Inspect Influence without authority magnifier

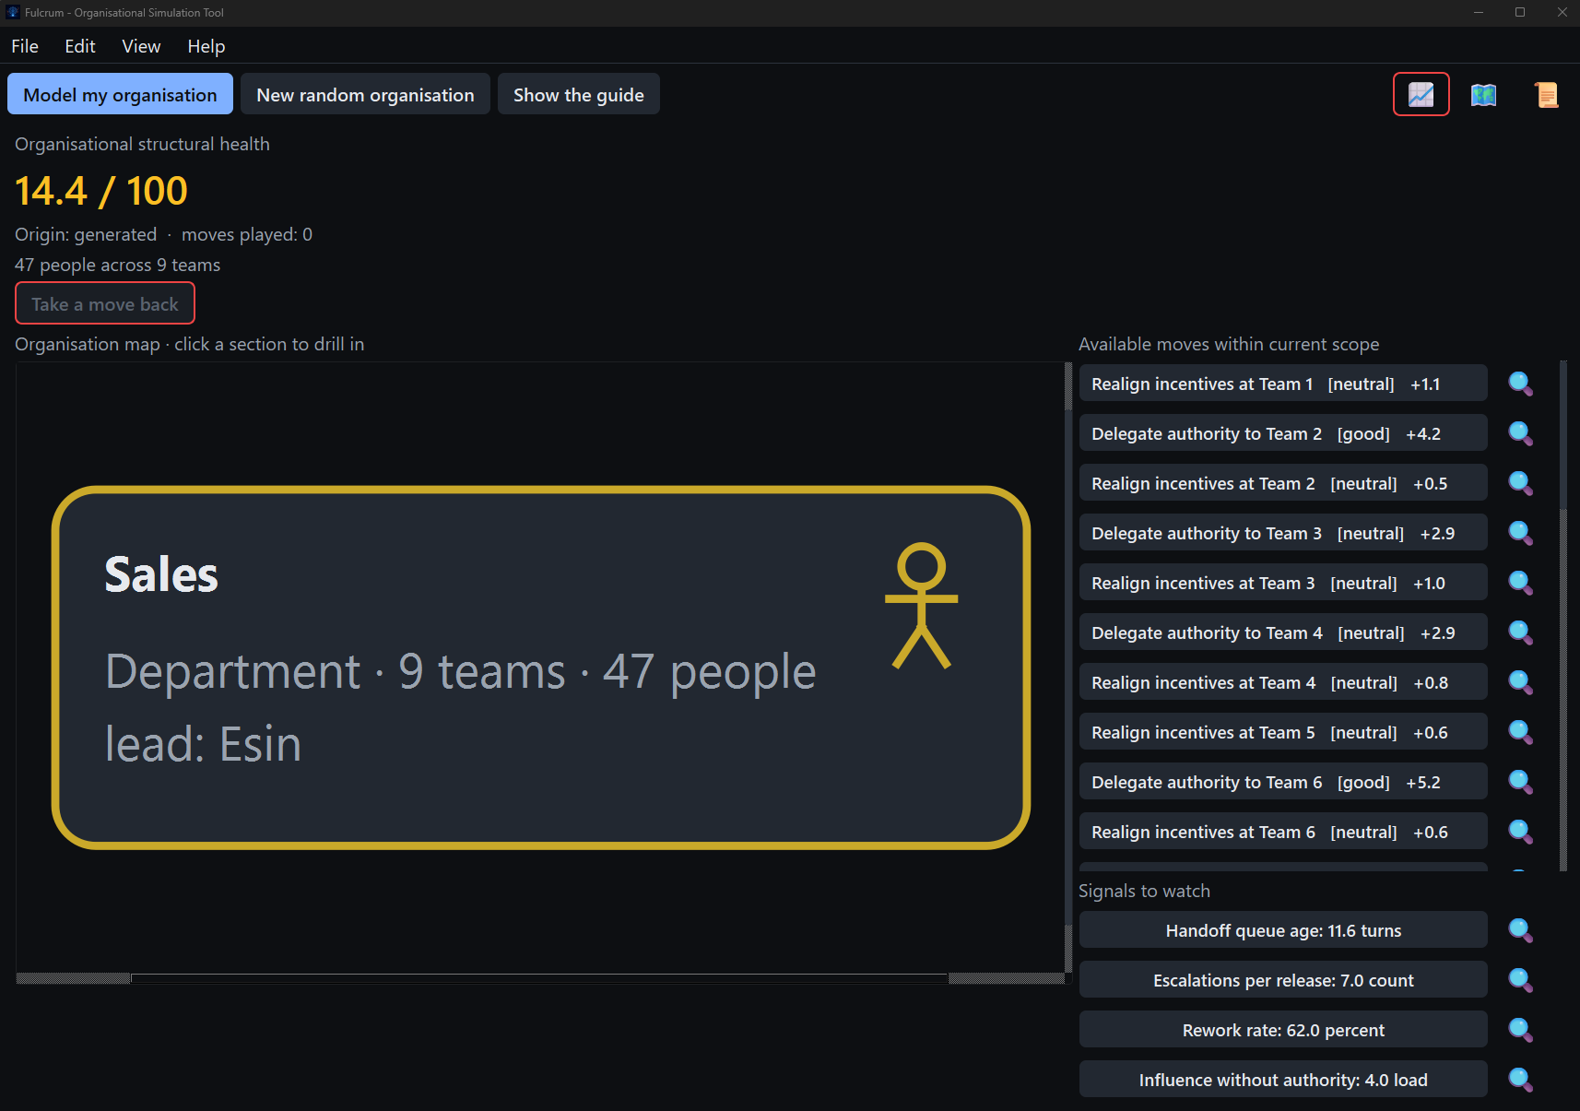pos(1520,1080)
